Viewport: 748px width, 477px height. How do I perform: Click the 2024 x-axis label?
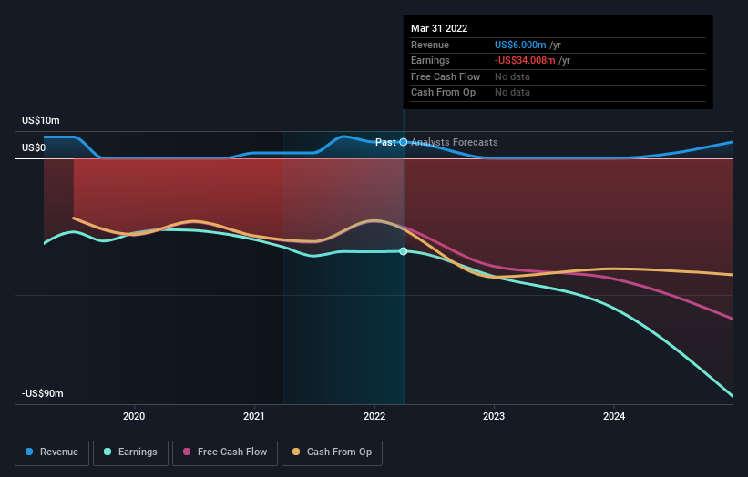pos(614,416)
